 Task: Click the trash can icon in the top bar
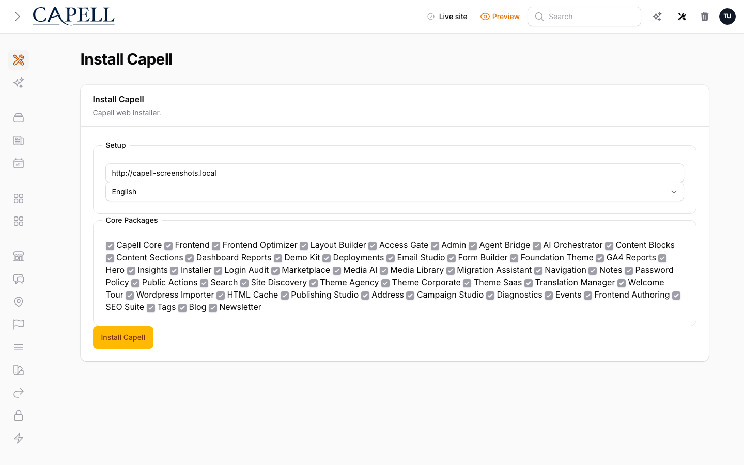(705, 17)
